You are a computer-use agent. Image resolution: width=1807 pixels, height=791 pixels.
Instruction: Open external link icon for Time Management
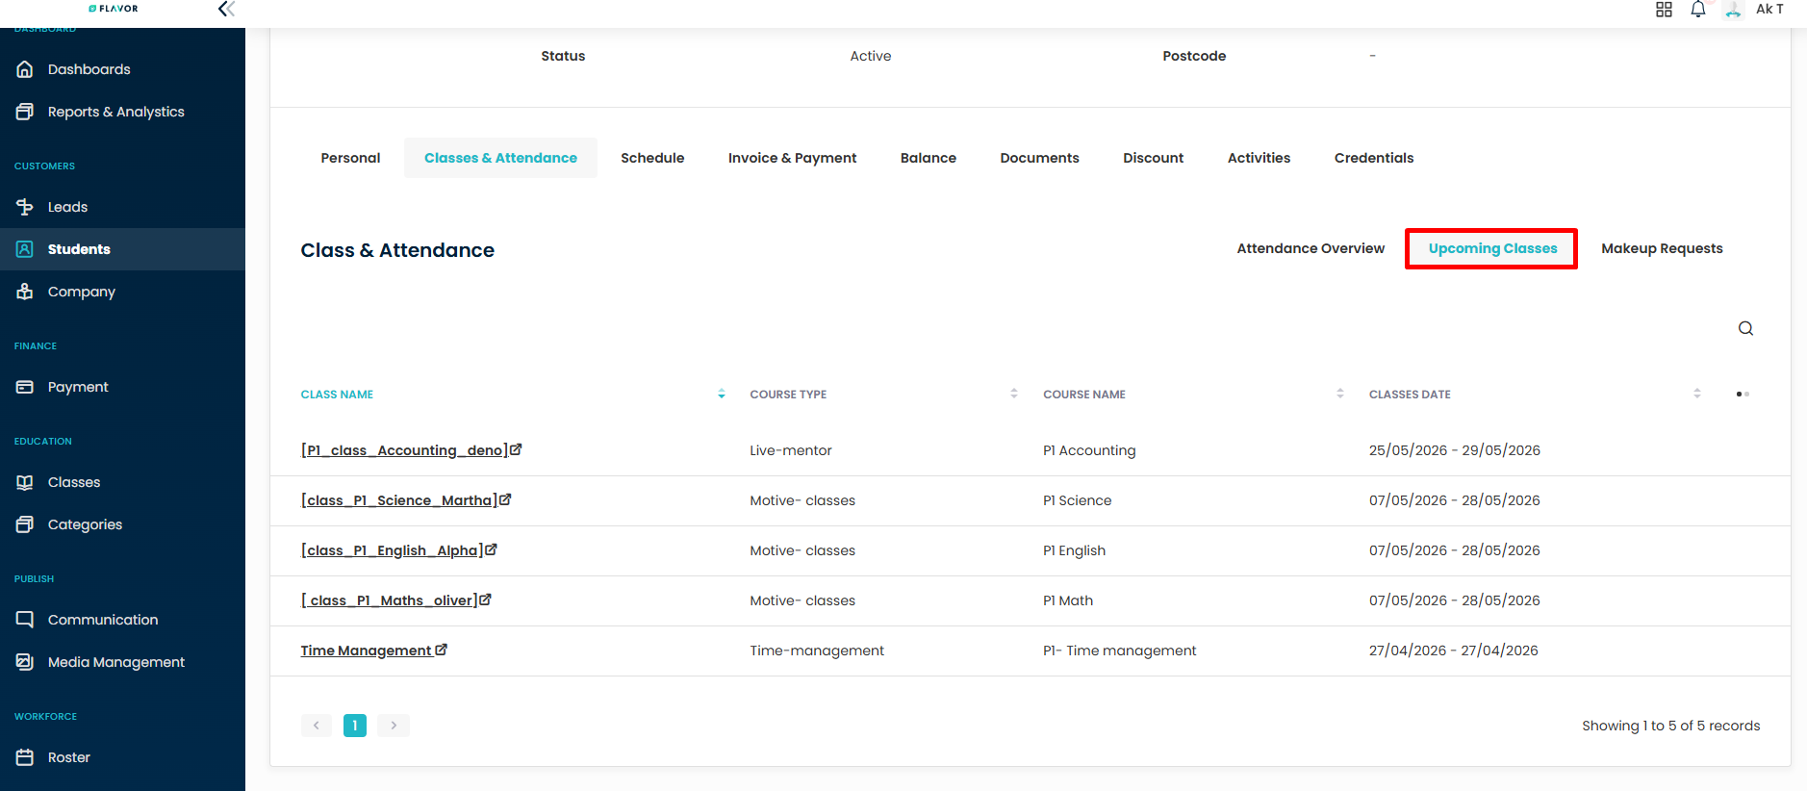[441, 650]
